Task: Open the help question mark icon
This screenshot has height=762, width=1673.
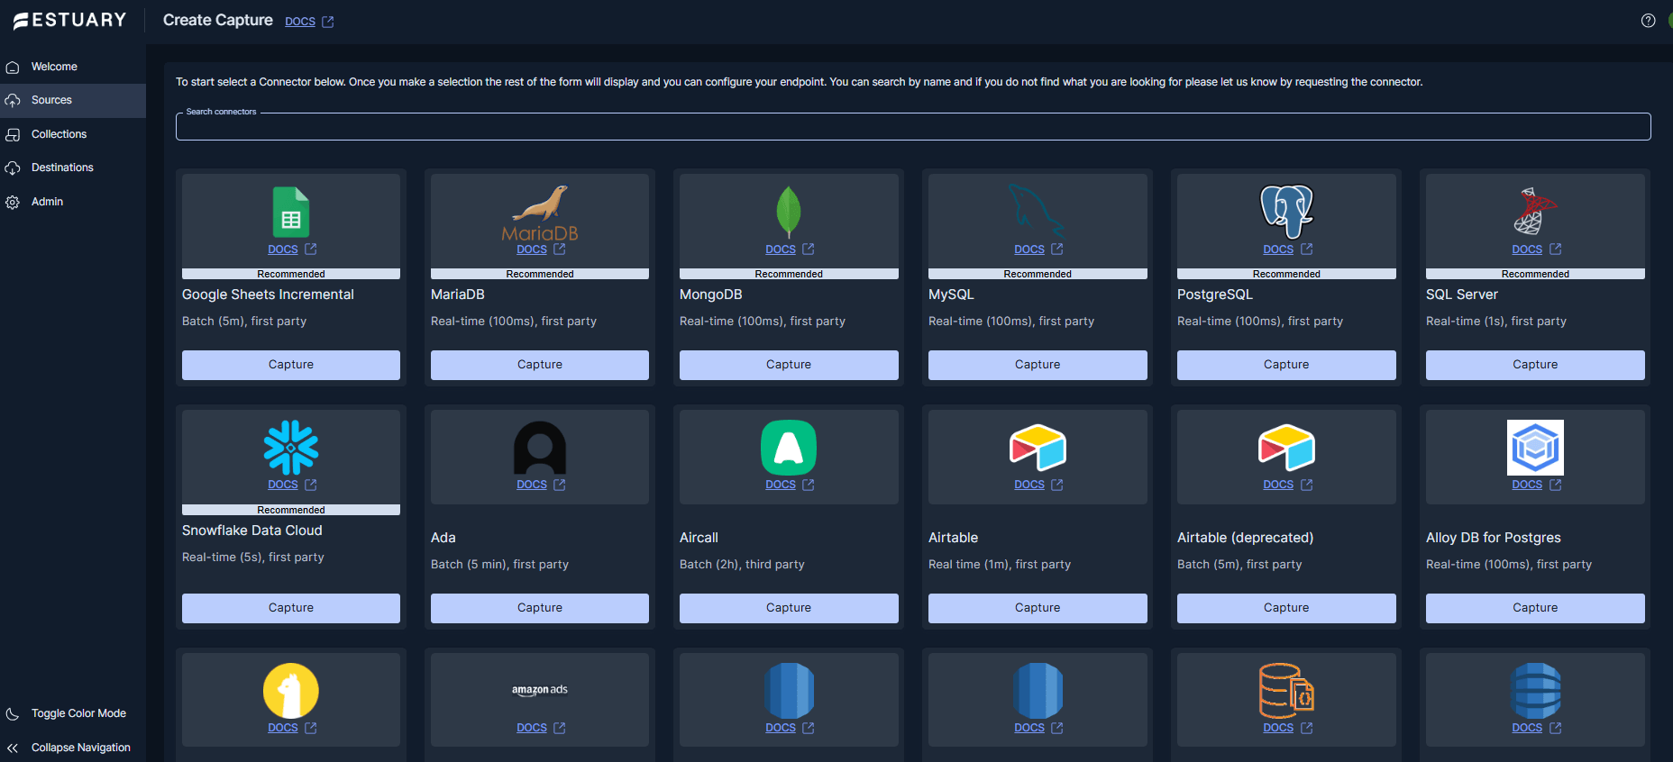Action: coord(1648,21)
